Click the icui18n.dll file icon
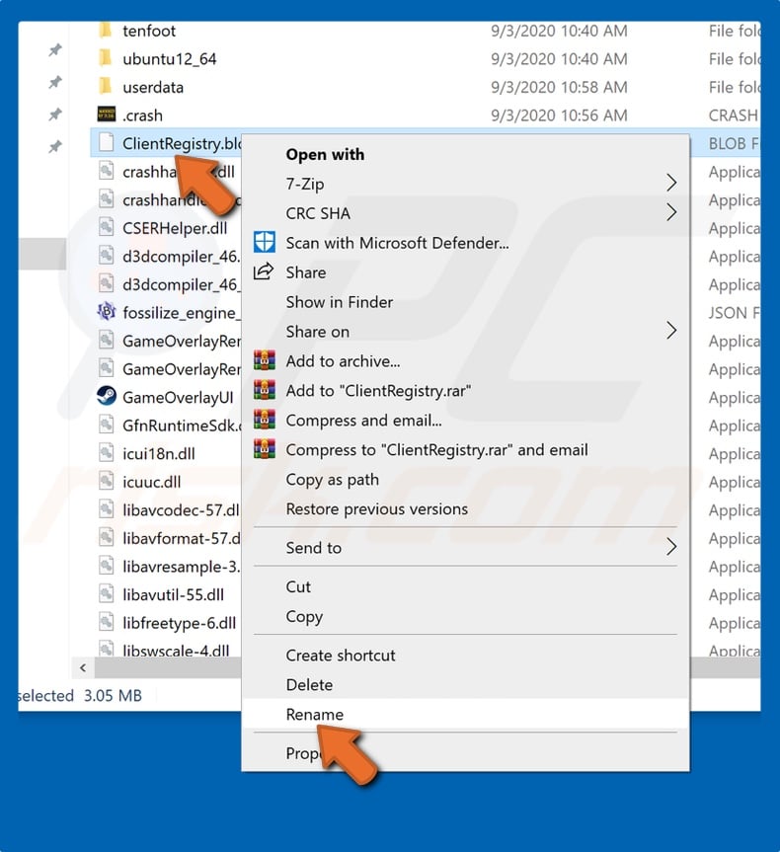The height and width of the screenshot is (852, 780). (106, 452)
